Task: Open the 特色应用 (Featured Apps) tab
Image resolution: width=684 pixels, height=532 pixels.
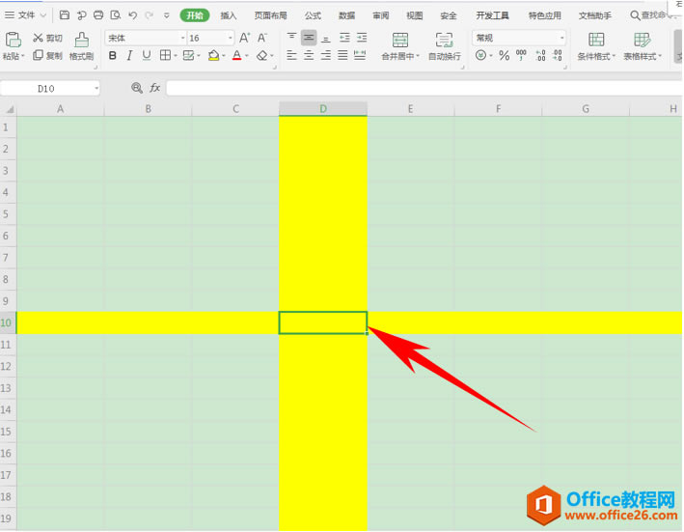Action: (x=544, y=15)
